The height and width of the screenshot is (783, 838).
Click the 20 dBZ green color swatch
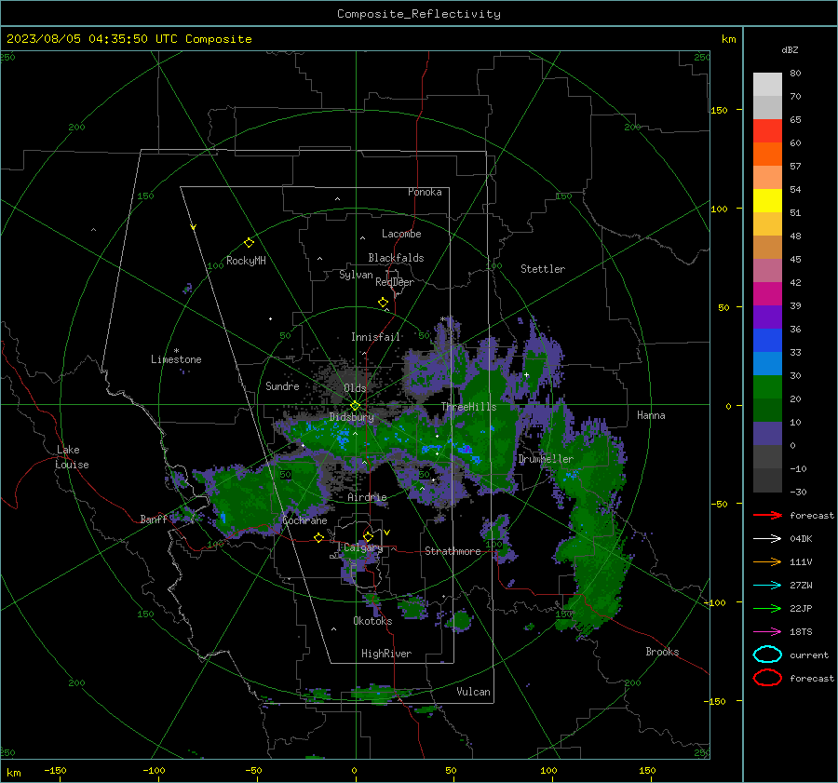tap(767, 386)
